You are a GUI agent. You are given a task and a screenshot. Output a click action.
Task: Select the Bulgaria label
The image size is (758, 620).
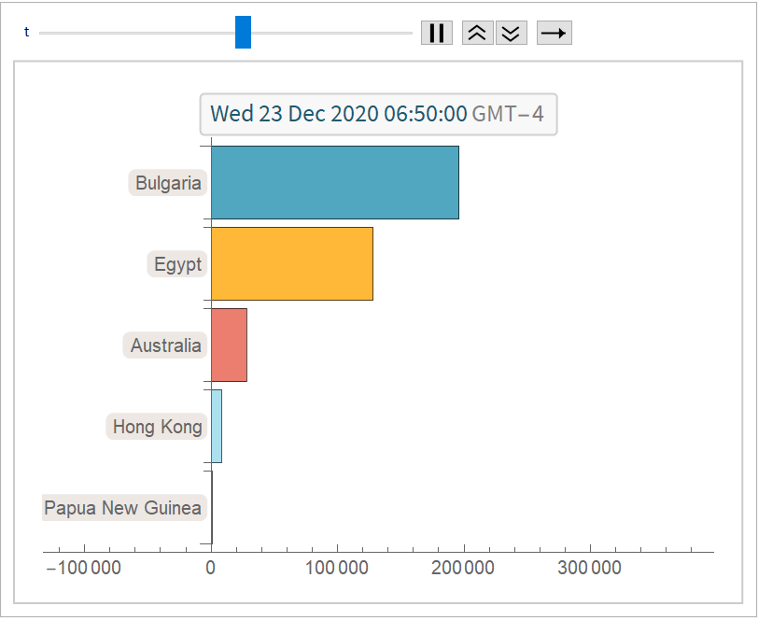click(168, 183)
